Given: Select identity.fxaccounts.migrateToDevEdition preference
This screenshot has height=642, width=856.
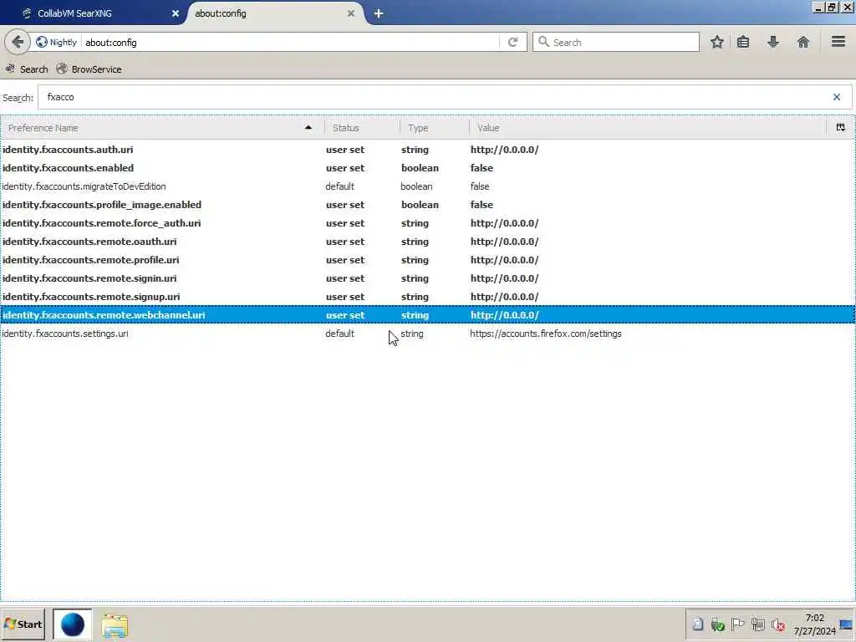Looking at the screenshot, I should [427, 186].
